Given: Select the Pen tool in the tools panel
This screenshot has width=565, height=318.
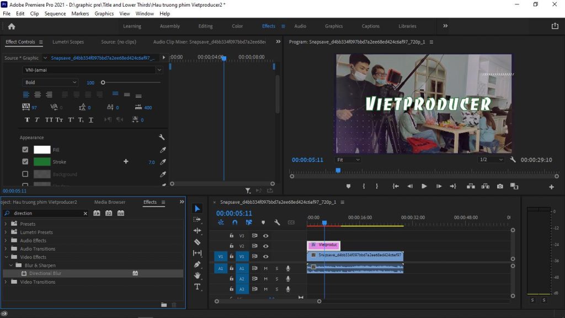Looking at the screenshot, I should pyautogui.click(x=198, y=264).
